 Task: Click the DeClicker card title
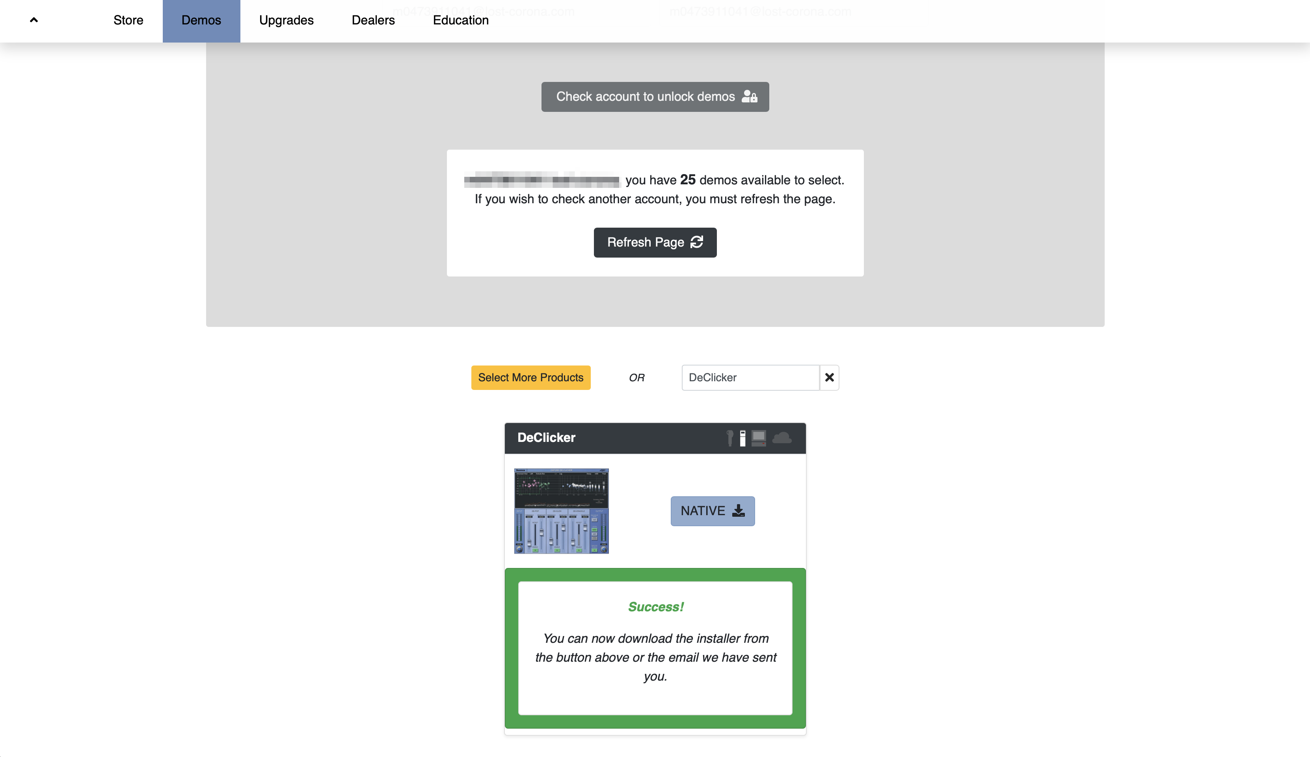point(546,438)
